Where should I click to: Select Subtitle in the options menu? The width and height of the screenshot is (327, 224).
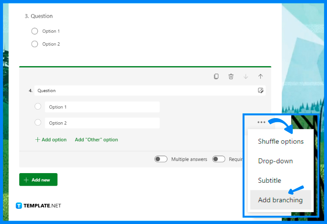tap(269, 180)
